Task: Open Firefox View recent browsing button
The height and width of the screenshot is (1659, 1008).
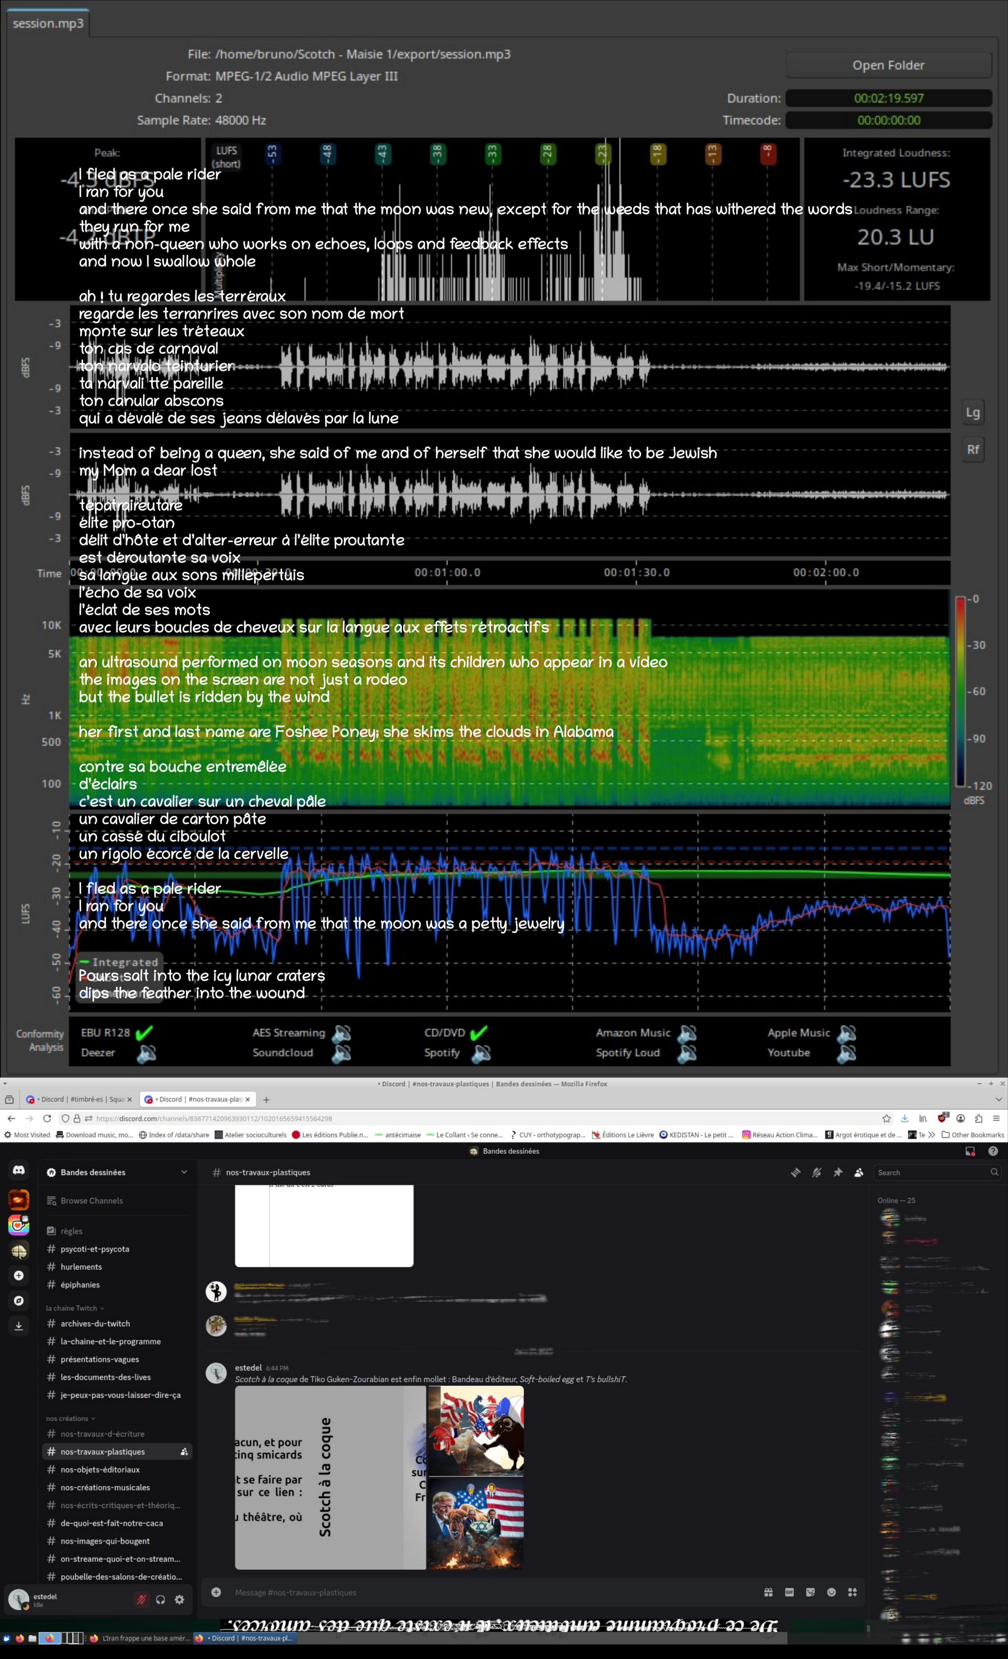Action: 9,1099
